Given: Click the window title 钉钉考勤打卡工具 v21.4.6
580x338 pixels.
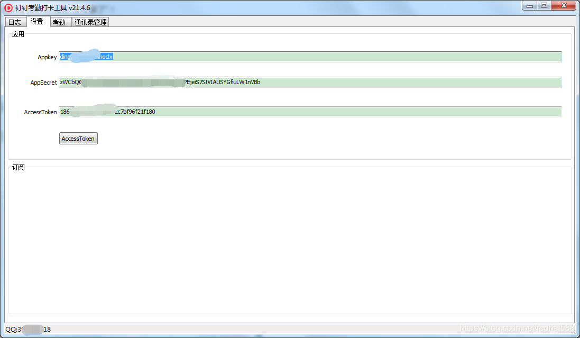Looking at the screenshot, I should (53, 8).
